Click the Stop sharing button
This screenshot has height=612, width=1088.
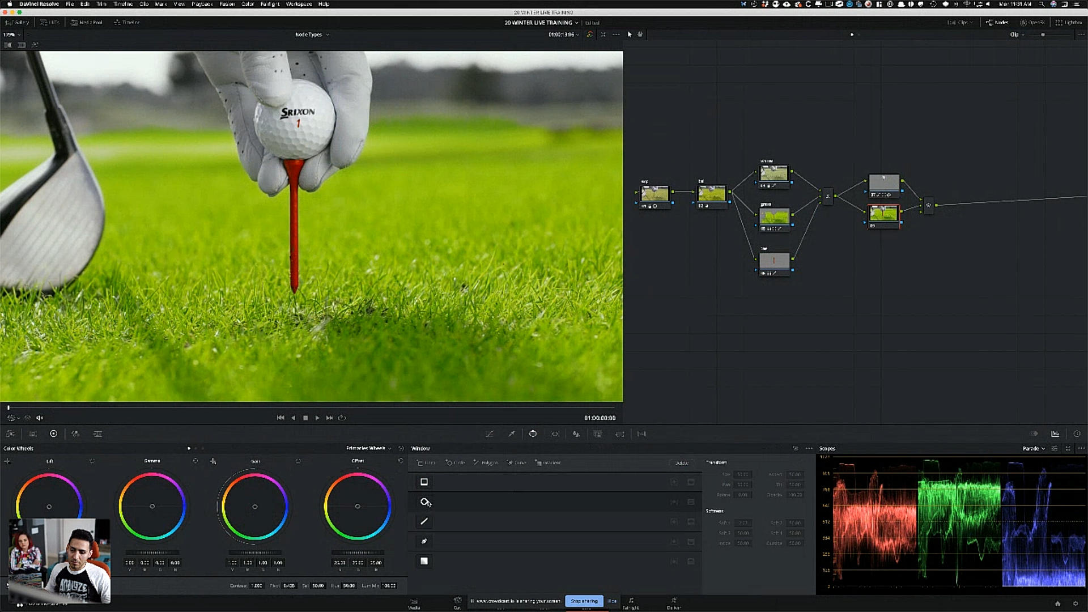584,601
